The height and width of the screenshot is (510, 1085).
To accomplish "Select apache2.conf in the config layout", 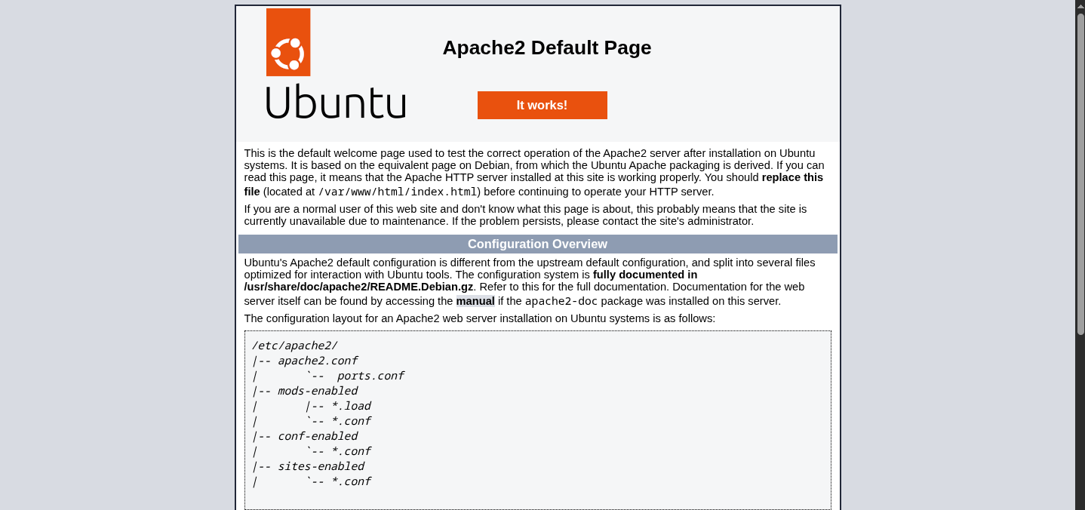I will pos(317,361).
